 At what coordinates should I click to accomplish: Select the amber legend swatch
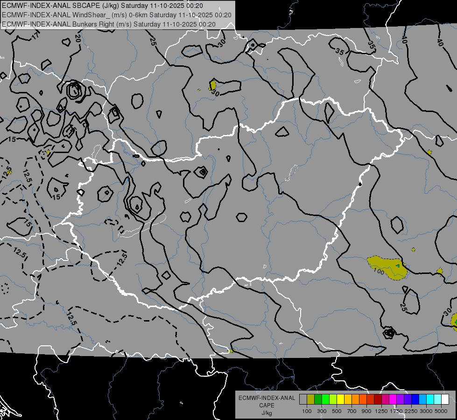[x=348, y=399]
